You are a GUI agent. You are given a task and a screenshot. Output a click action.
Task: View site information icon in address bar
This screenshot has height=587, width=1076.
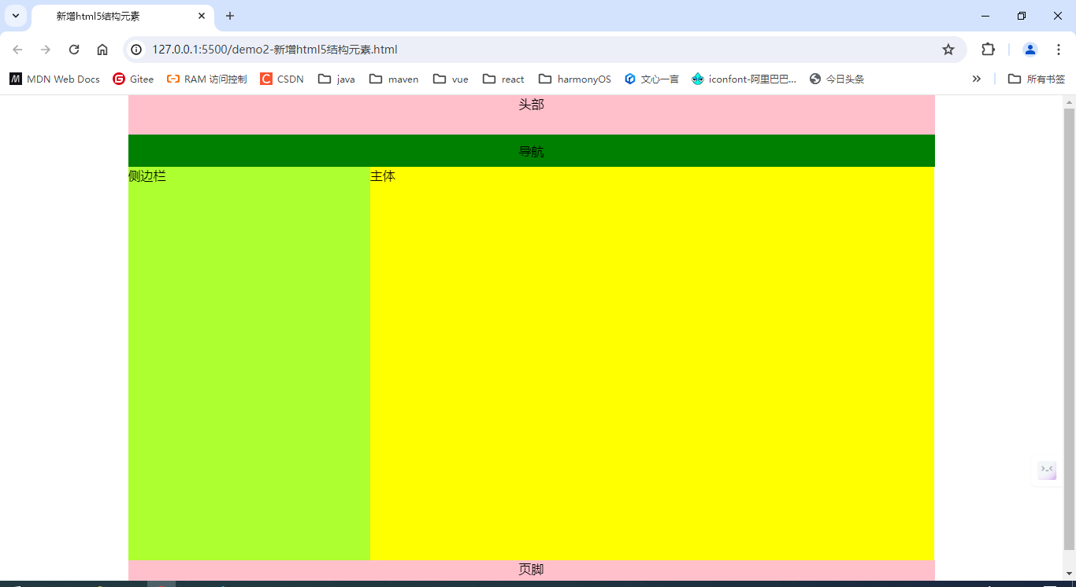(136, 50)
